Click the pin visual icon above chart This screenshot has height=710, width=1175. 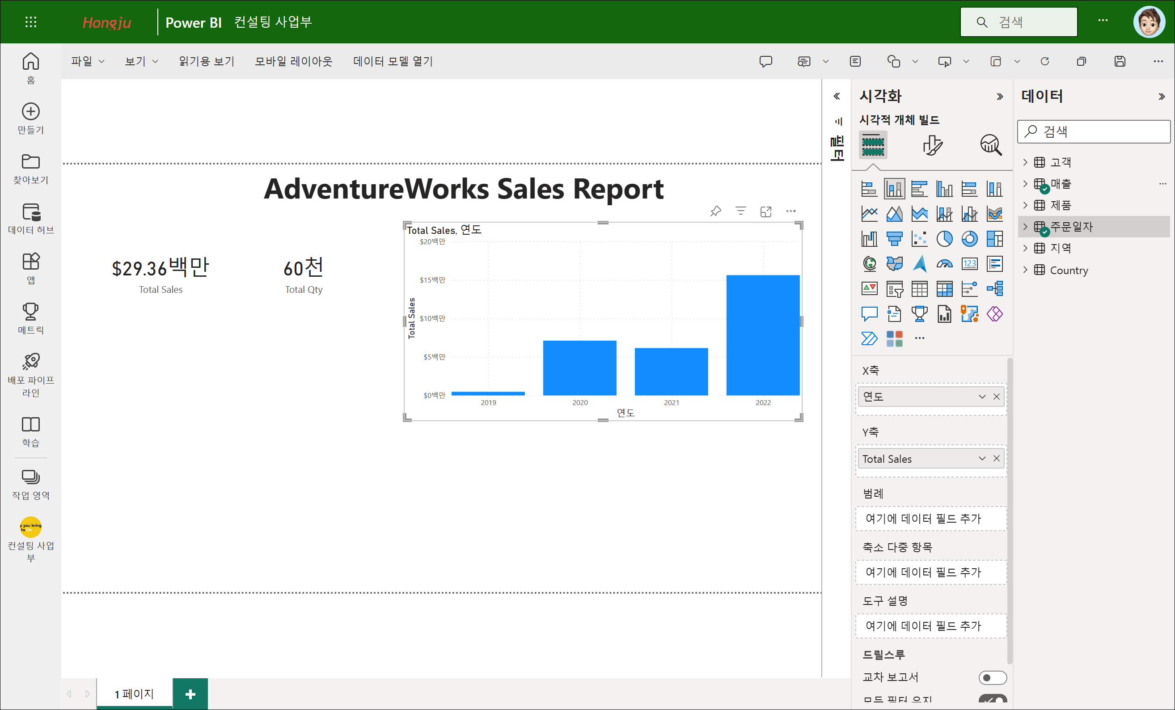click(715, 211)
